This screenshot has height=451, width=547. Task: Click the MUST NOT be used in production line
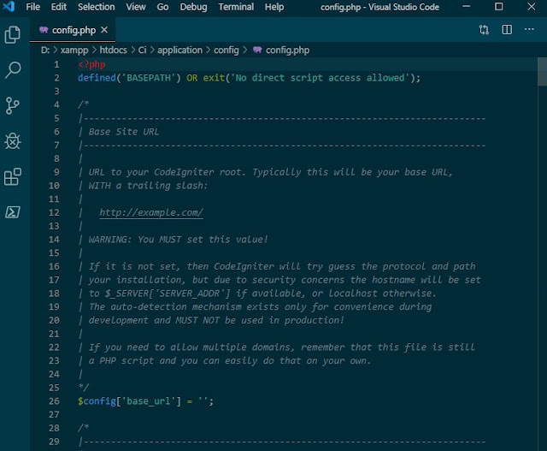coord(216,320)
